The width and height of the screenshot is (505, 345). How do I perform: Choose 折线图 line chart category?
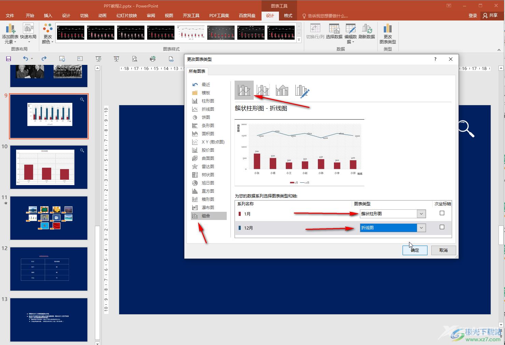pyautogui.click(x=209, y=109)
